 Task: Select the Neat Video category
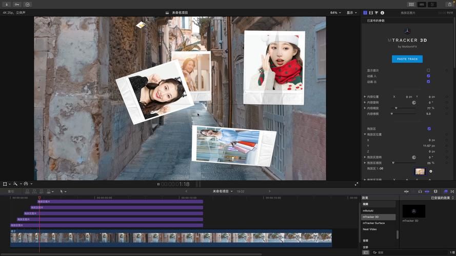coord(379,229)
